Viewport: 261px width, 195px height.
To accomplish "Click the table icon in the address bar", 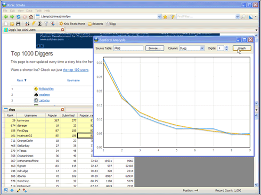I will [37, 17].
